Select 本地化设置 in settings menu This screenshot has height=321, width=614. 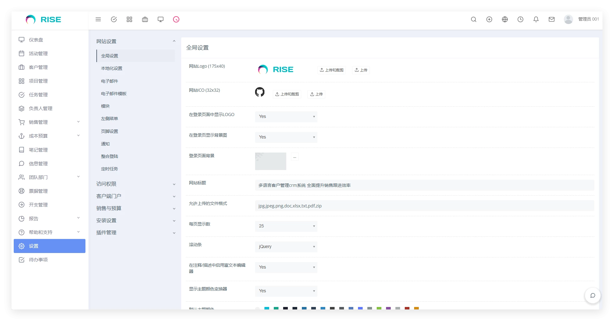[x=112, y=68]
